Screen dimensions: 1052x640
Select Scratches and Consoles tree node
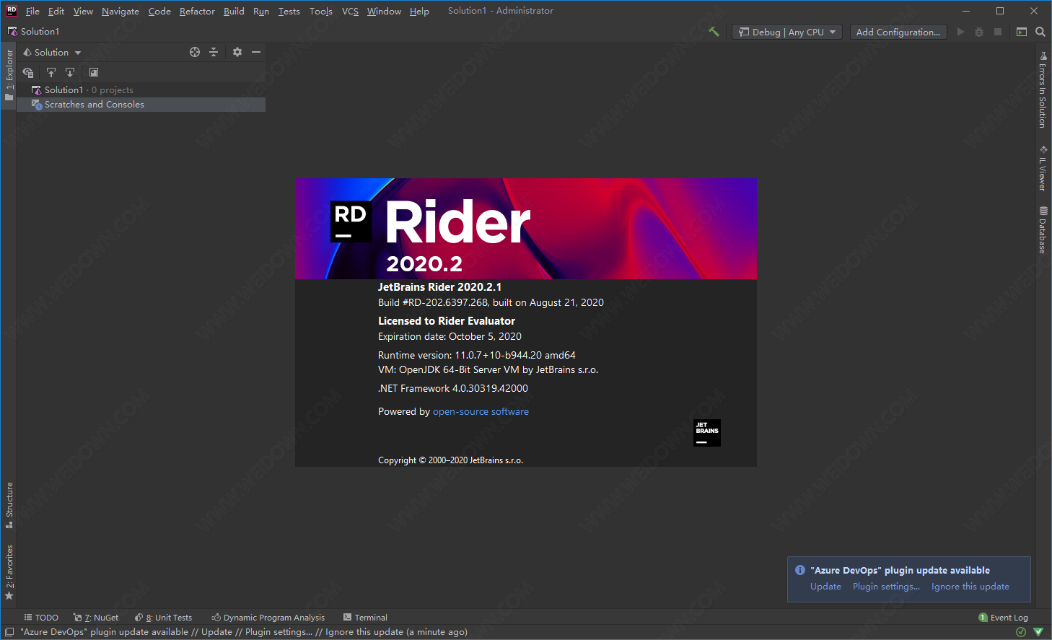[x=141, y=105]
